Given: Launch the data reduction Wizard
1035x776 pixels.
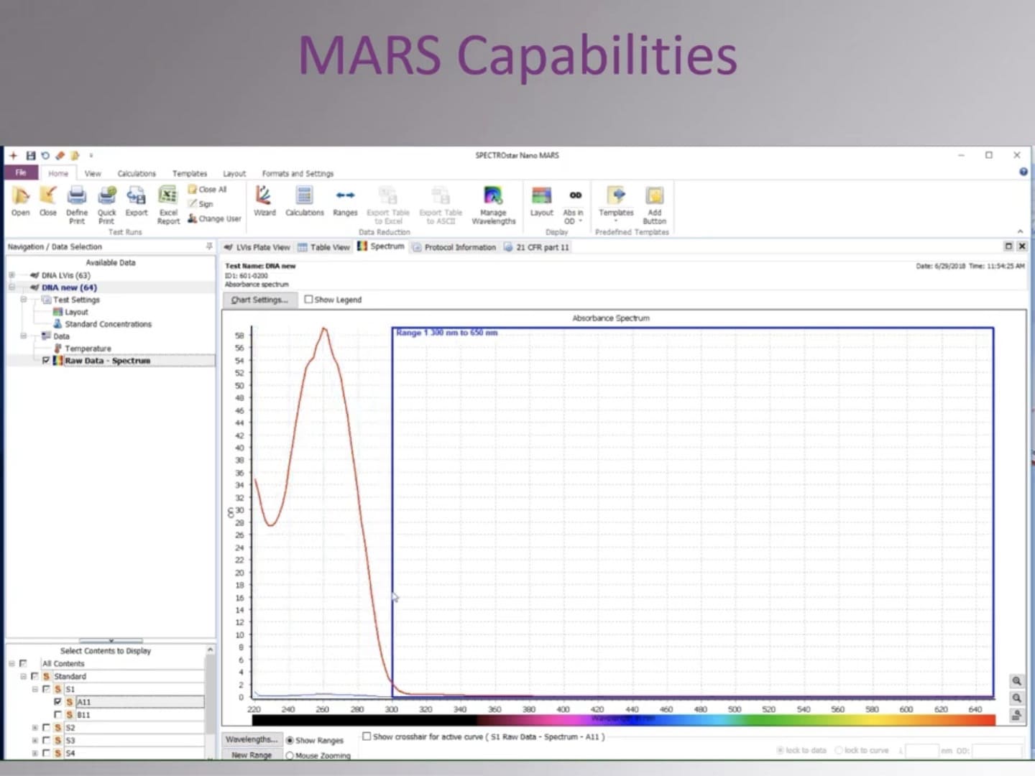Looking at the screenshot, I should 264,201.
